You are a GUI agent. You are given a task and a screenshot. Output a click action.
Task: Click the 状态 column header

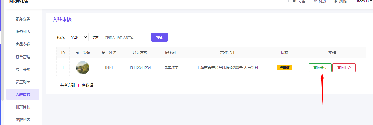click(x=284, y=53)
